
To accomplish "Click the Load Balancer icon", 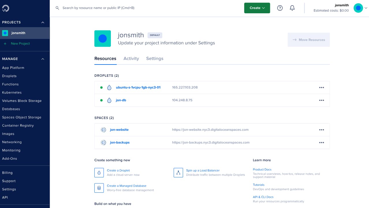I will click(x=178, y=173).
